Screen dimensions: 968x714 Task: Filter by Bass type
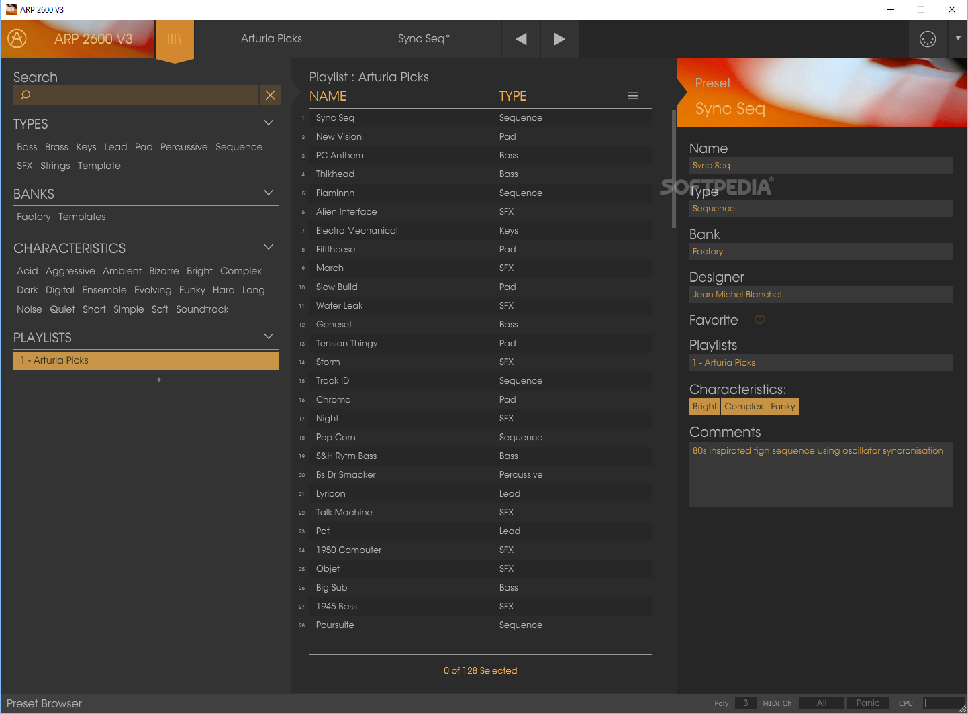[27, 147]
